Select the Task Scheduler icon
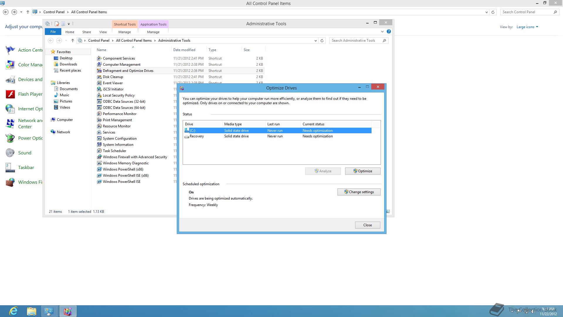 (x=99, y=151)
